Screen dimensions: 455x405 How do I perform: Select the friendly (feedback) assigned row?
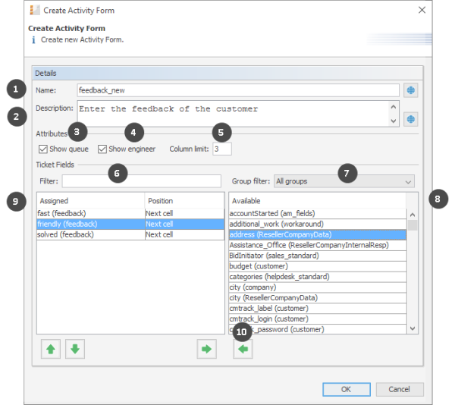point(90,224)
